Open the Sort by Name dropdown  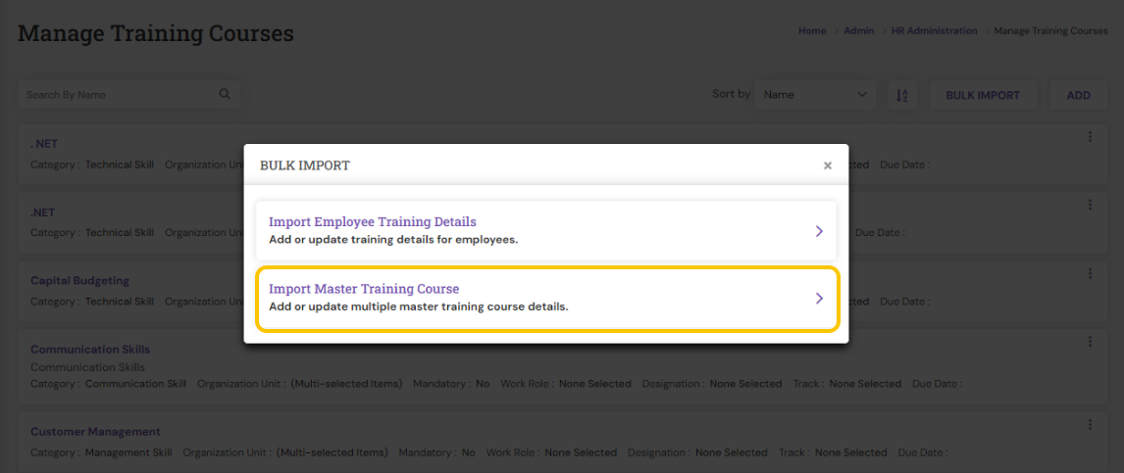tap(815, 94)
